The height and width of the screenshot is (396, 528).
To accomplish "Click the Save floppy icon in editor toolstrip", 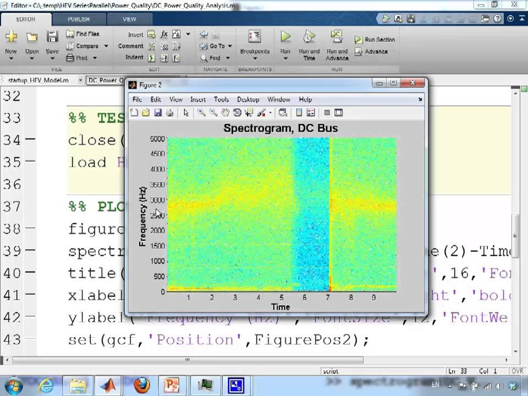I will click(x=52, y=36).
